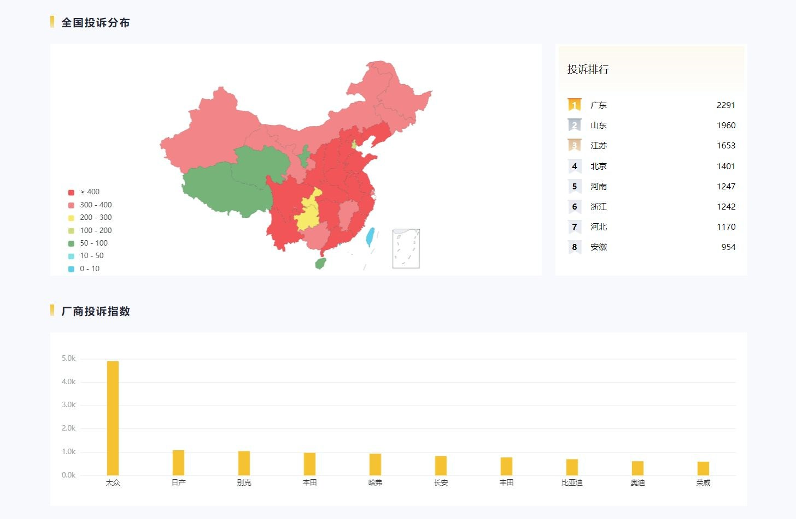Image resolution: width=796 pixels, height=519 pixels.
Task: Click the 全国投诉分布 section heading
Action: pos(96,22)
